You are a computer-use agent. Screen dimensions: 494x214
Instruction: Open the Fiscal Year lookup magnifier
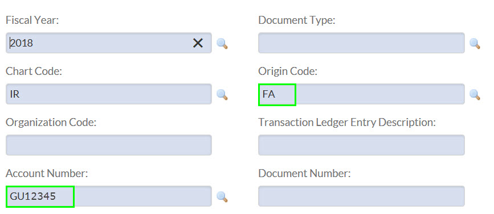[222, 43]
